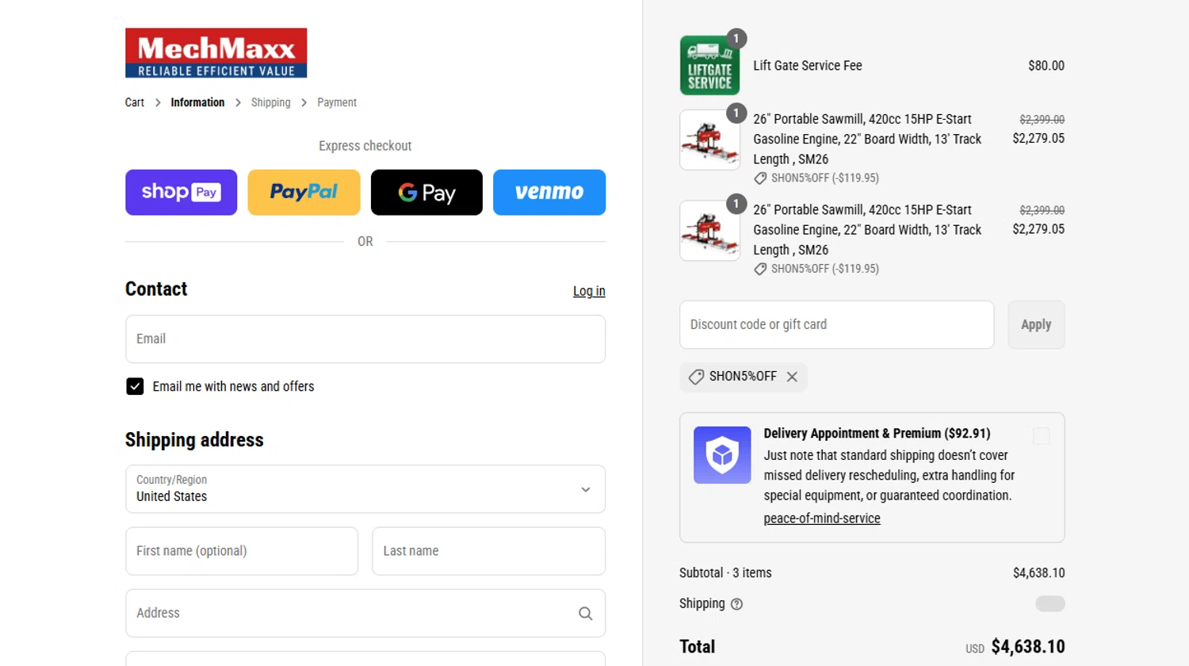The width and height of the screenshot is (1189, 666).
Task: Expand Country/Region dropdown
Action: tap(365, 489)
